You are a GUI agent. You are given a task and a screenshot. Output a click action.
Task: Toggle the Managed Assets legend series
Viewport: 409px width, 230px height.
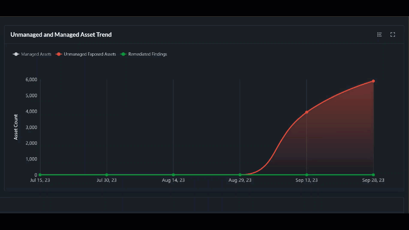32,54
